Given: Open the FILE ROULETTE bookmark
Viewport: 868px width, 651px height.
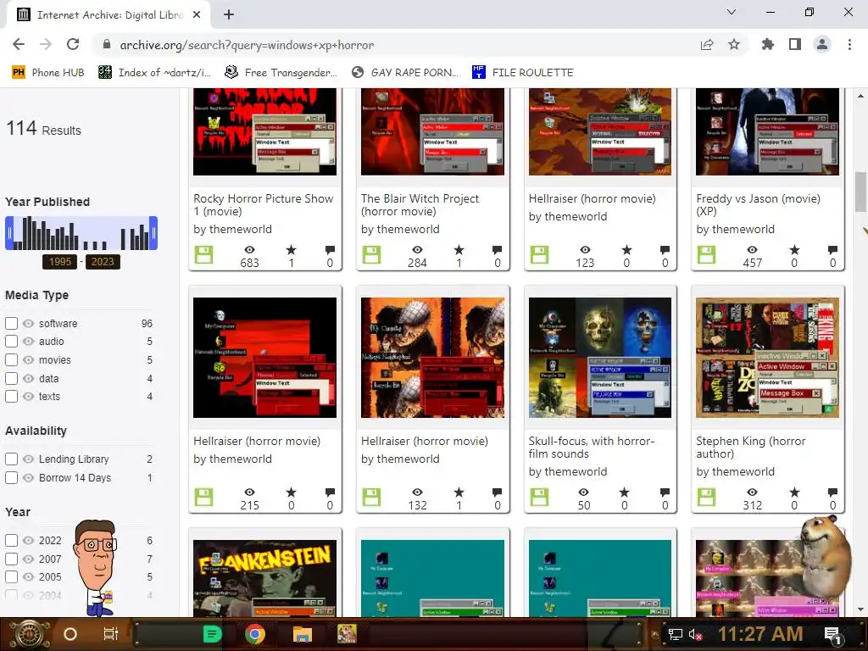Looking at the screenshot, I should click(x=523, y=73).
